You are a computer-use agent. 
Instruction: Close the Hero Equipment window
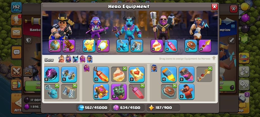coord(214,7)
